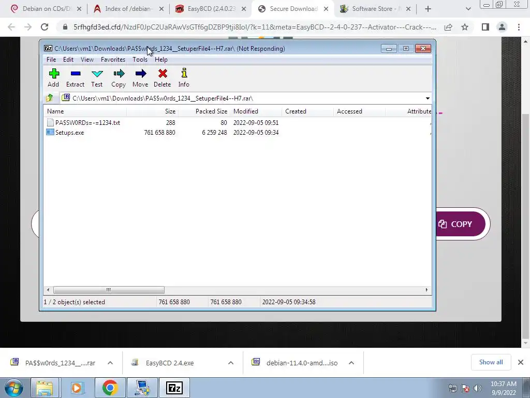
Task: Open the Chrome side panel icon
Action: tap(485, 27)
